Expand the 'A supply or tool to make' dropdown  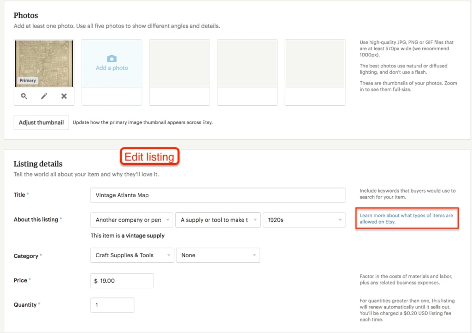pos(218,220)
